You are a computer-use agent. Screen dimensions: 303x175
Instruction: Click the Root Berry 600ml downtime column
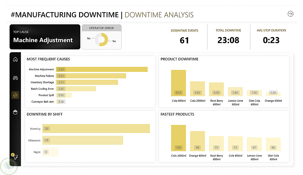216,89
